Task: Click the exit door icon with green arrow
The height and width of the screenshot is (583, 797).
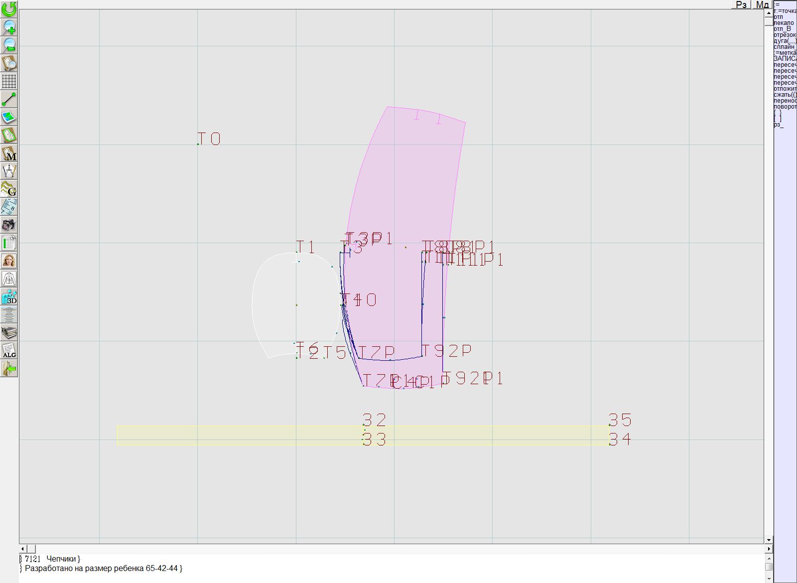Action: pos(9,369)
